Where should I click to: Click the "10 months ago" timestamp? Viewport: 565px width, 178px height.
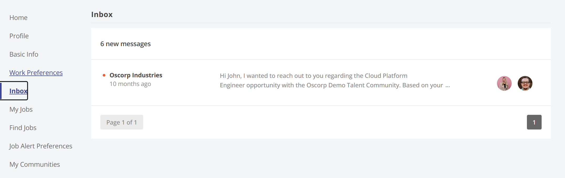click(x=130, y=84)
